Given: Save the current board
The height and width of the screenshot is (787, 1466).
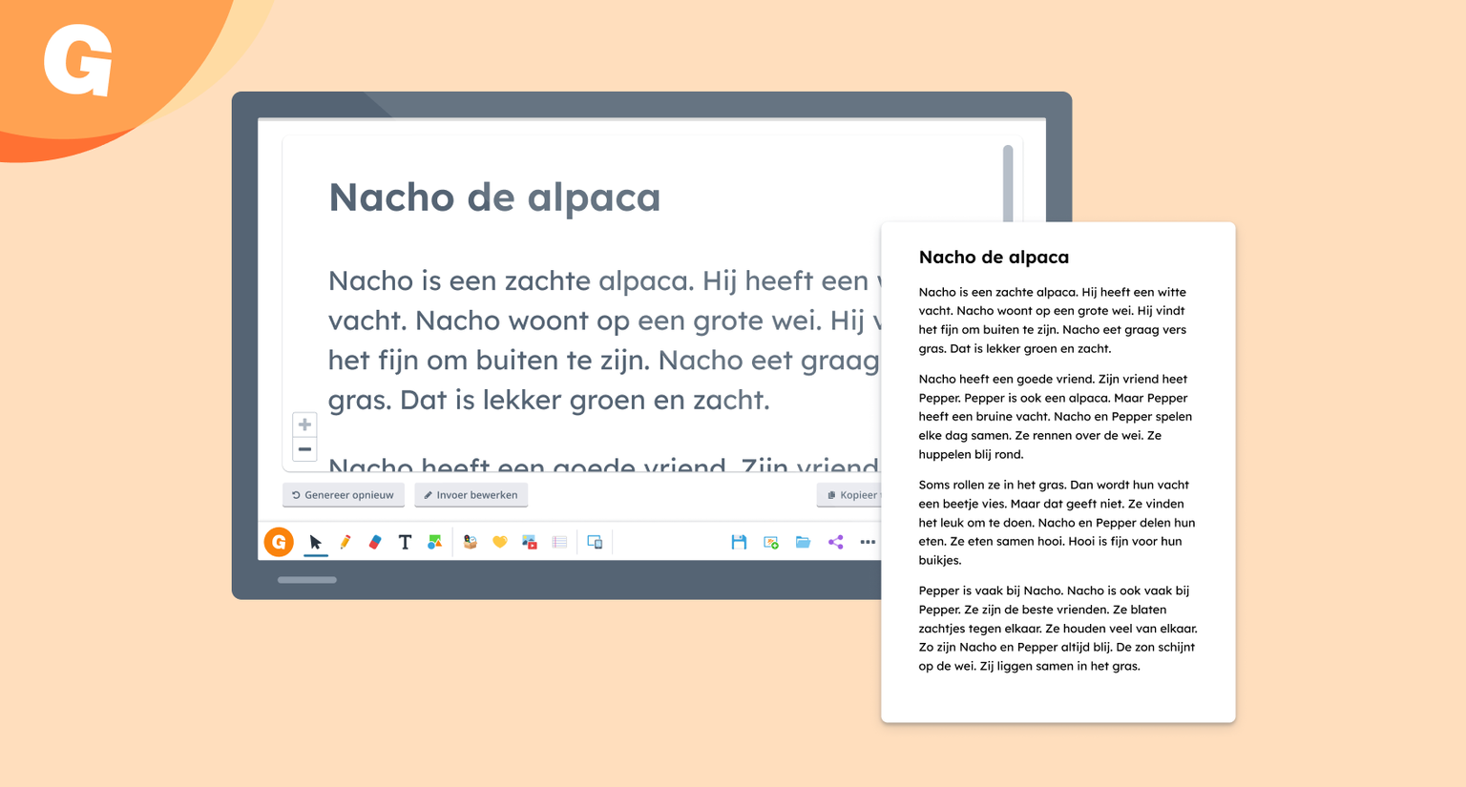Looking at the screenshot, I should (739, 542).
